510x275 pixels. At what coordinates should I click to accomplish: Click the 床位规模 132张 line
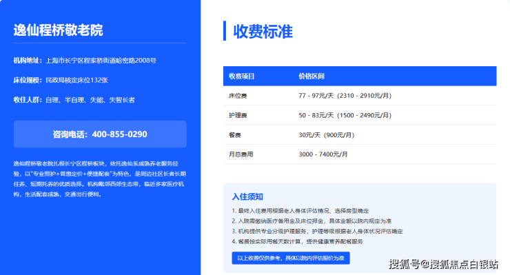[61, 80]
